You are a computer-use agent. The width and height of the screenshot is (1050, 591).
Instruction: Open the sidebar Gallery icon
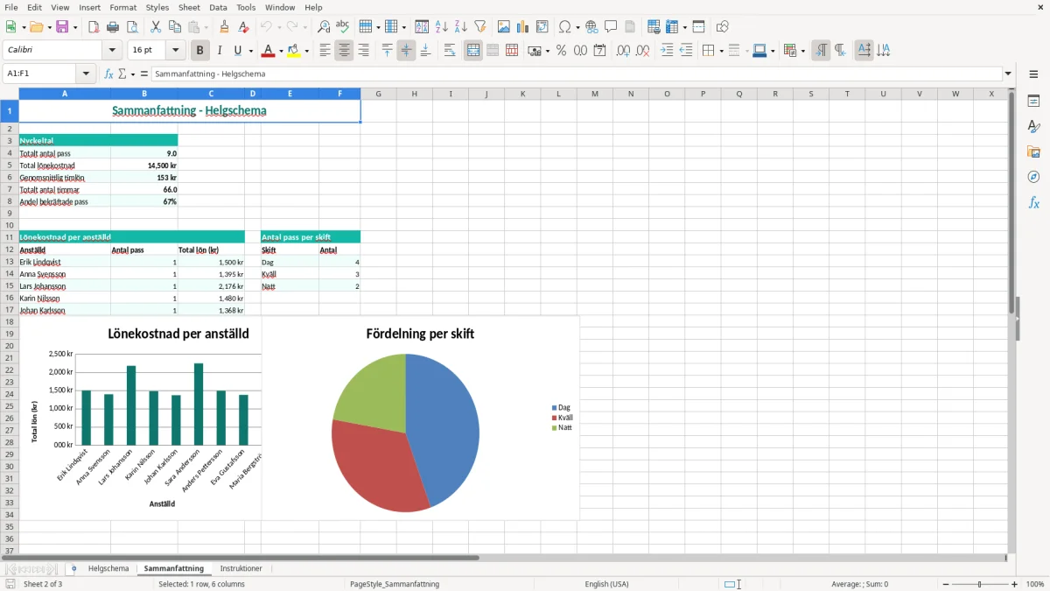(1033, 151)
